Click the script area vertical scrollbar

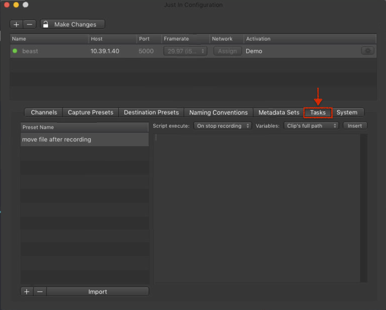[x=364, y=208]
